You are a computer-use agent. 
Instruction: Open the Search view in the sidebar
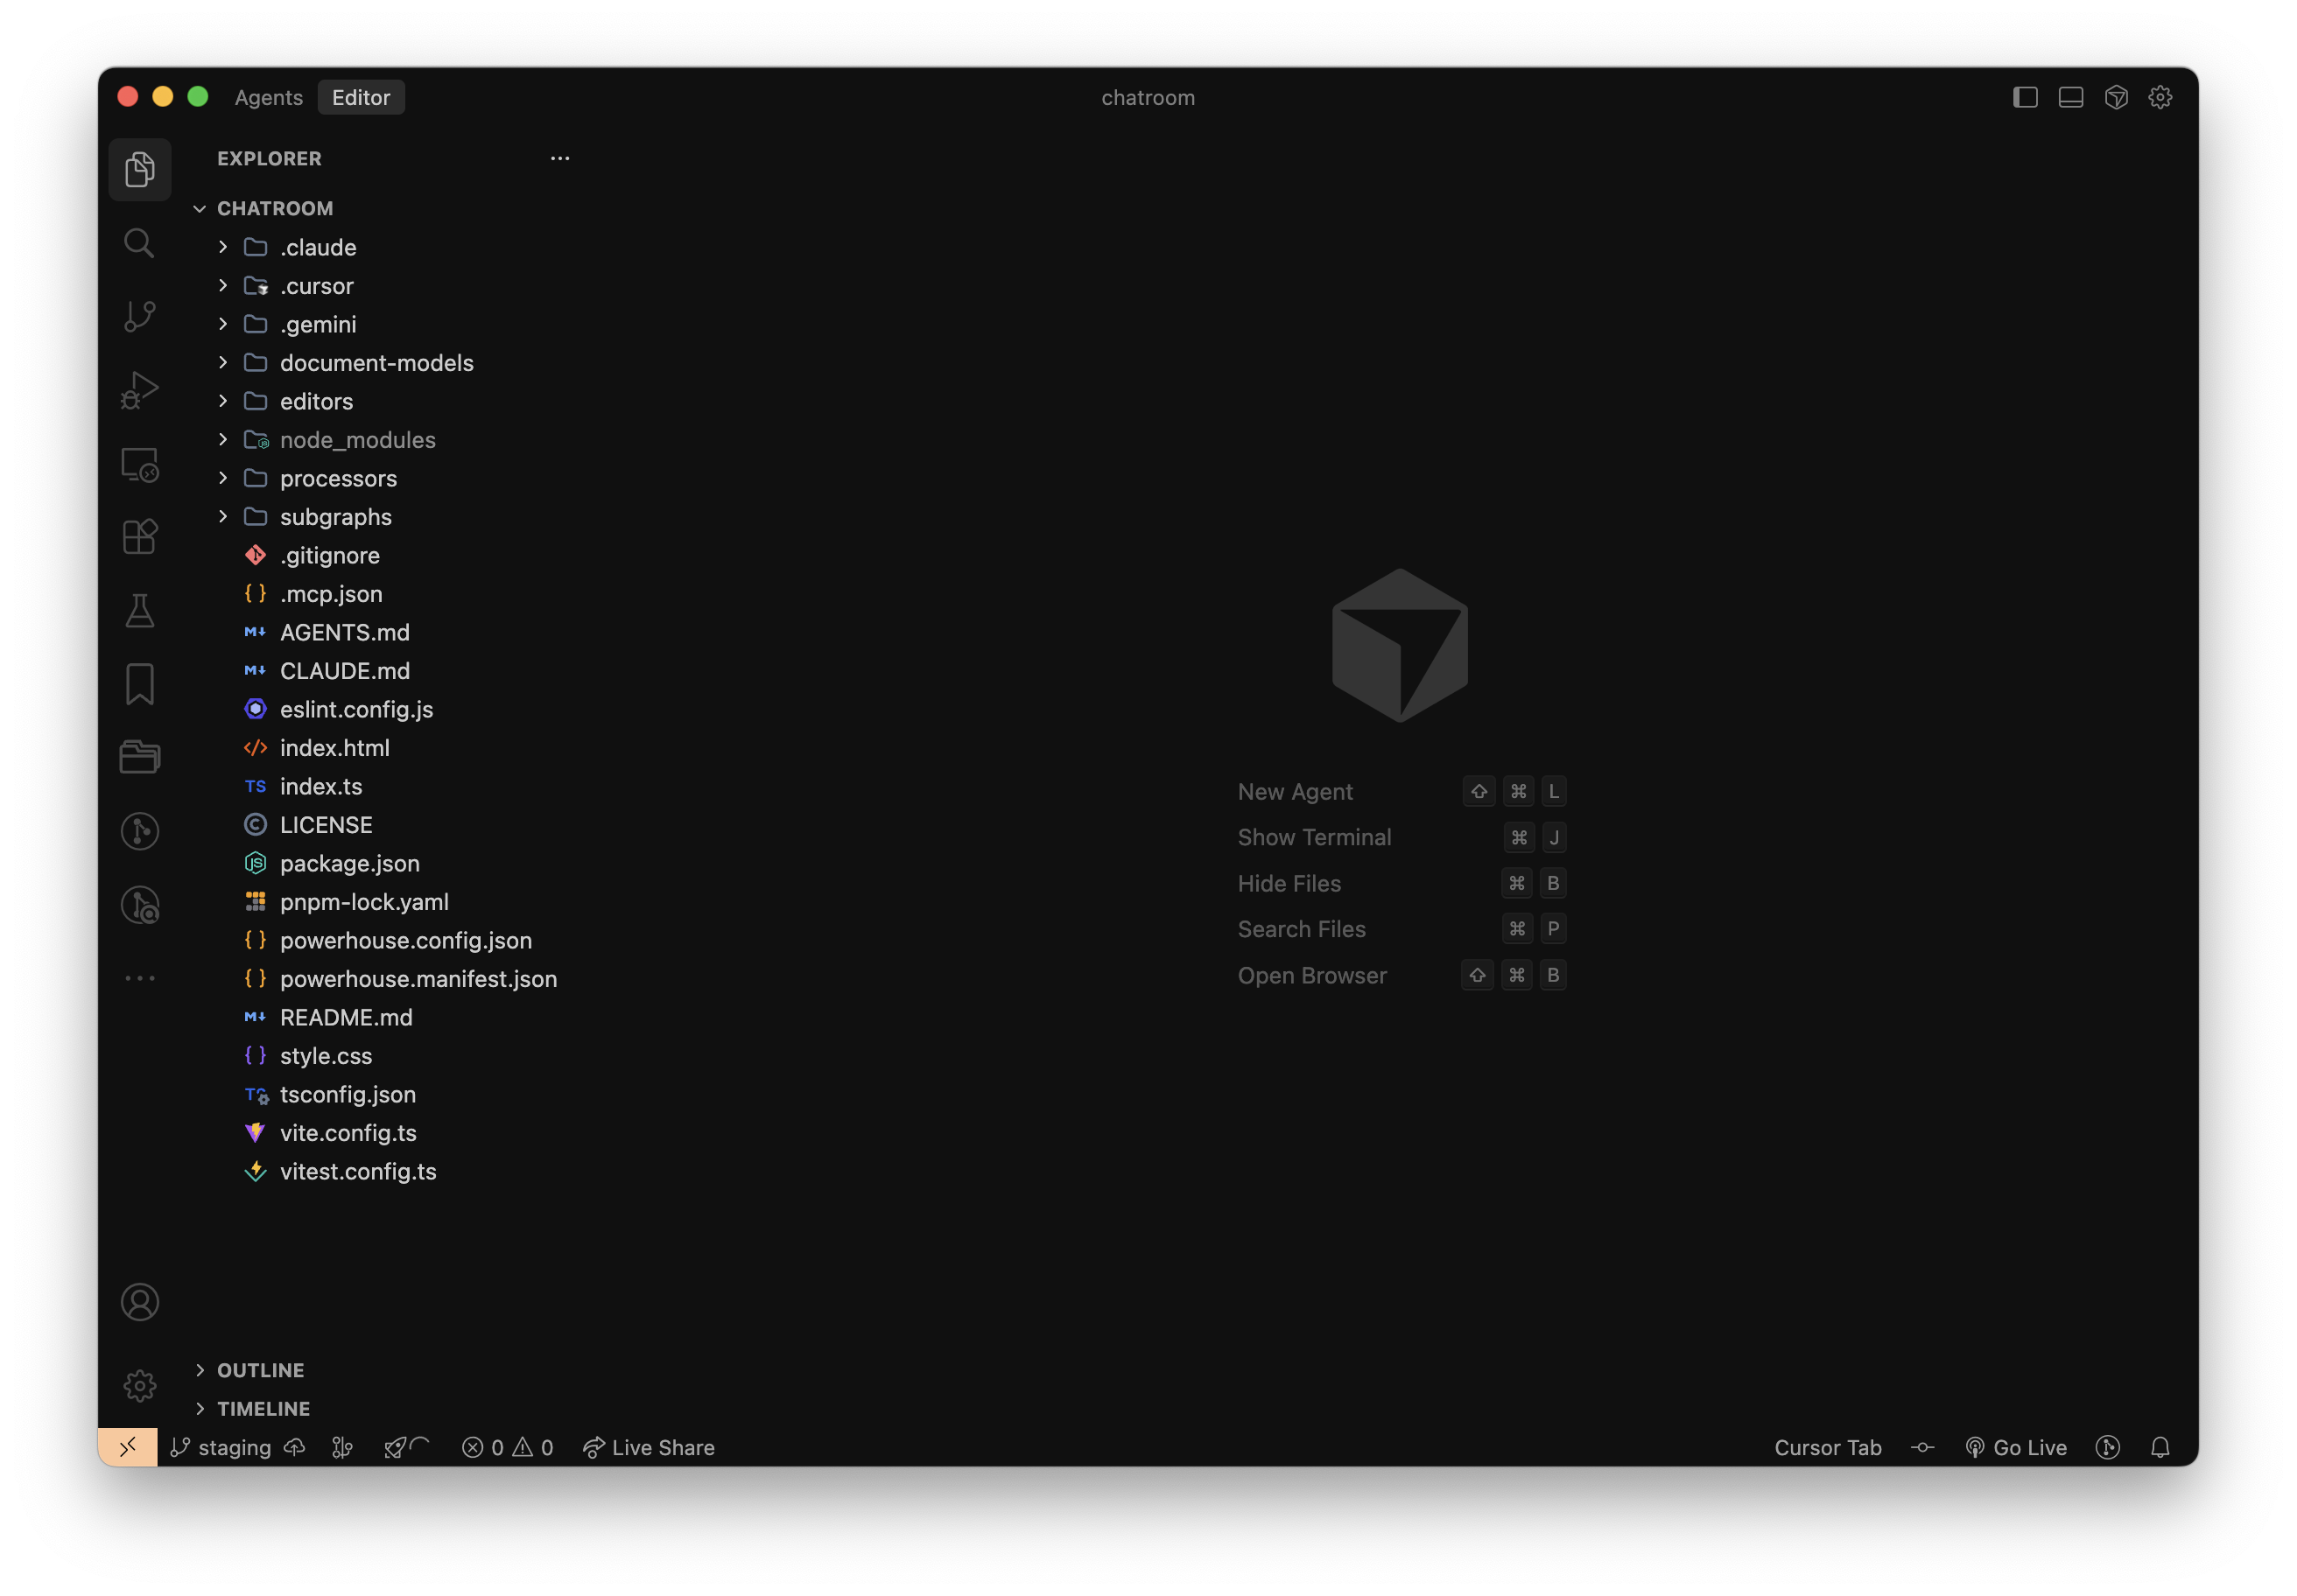139,243
